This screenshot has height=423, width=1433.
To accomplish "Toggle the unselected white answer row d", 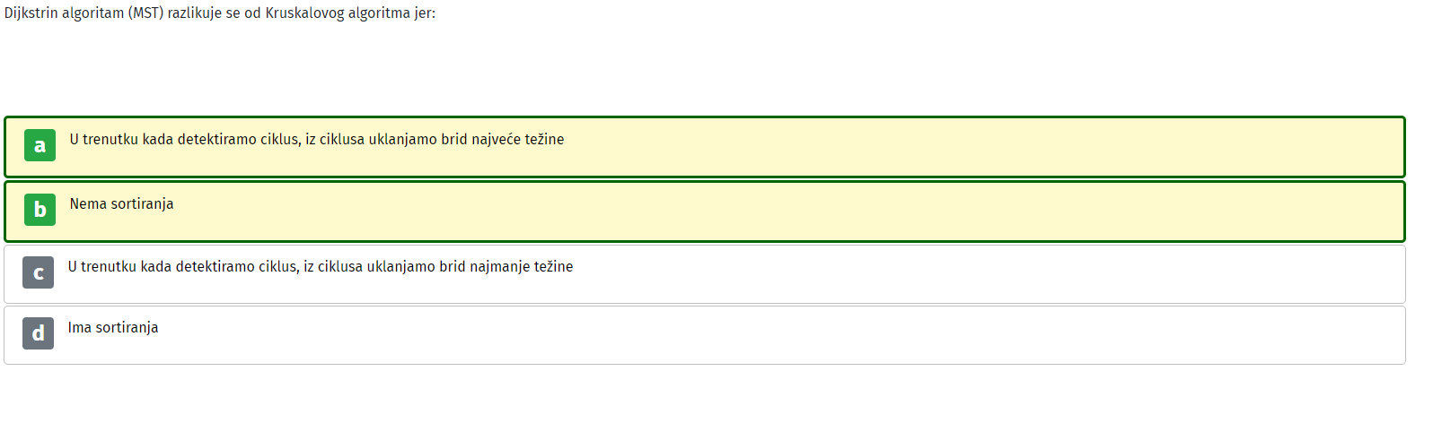I will point(705,335).
